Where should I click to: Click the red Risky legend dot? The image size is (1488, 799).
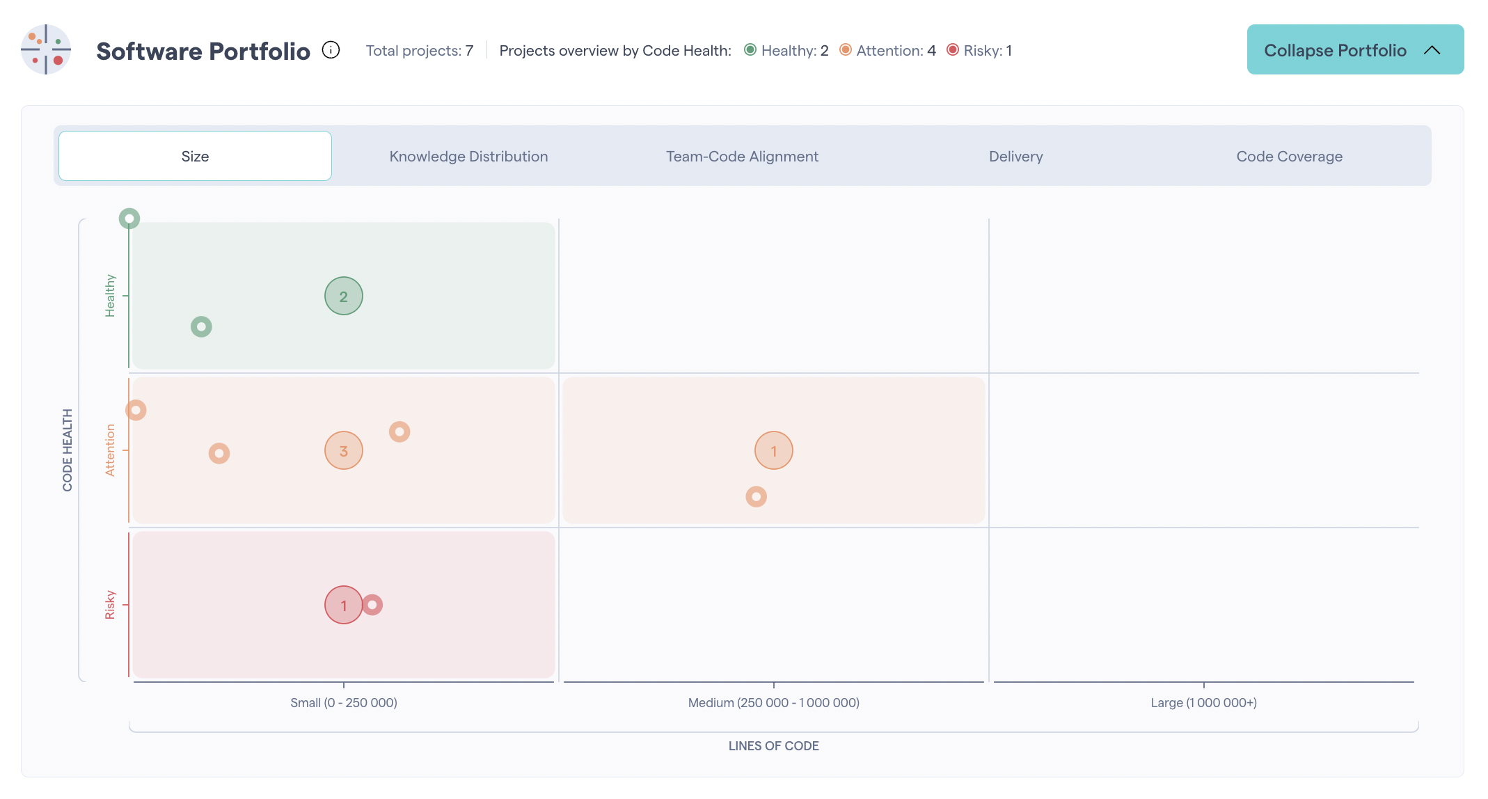point(952,49)
